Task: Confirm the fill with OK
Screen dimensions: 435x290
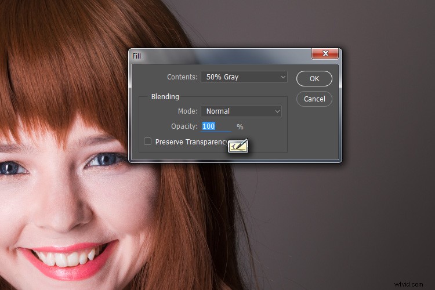Action: pyautogui.click(x=314, y=78)
